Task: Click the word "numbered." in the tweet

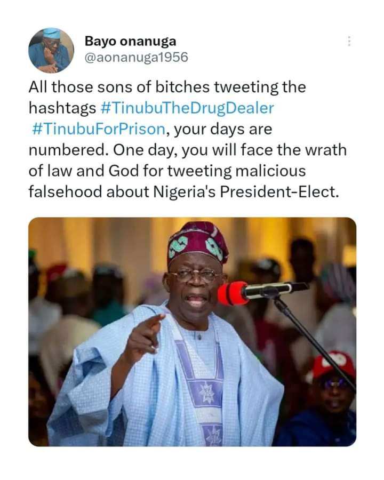Action: click(x=65, y=150)
